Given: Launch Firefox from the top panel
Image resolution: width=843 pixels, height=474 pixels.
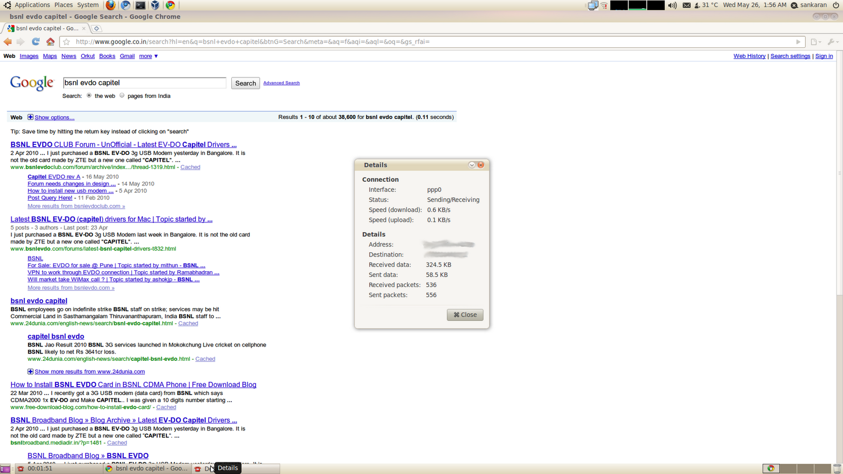Looking at the screenshot, I should click(x=111, y=5).
